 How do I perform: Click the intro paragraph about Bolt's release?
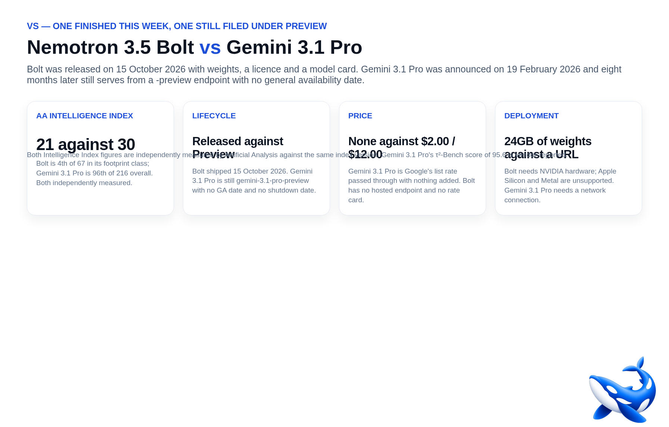click(324, 75)
